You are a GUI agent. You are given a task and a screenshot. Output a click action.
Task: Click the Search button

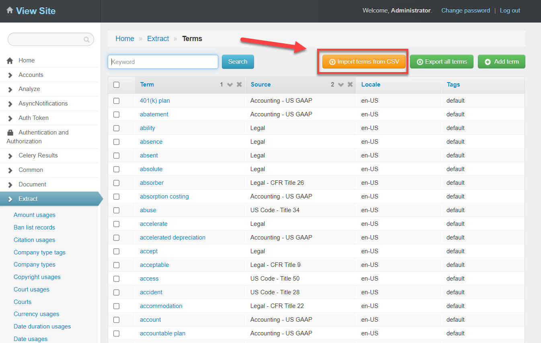pyautogui.click(x=238, y=62)
